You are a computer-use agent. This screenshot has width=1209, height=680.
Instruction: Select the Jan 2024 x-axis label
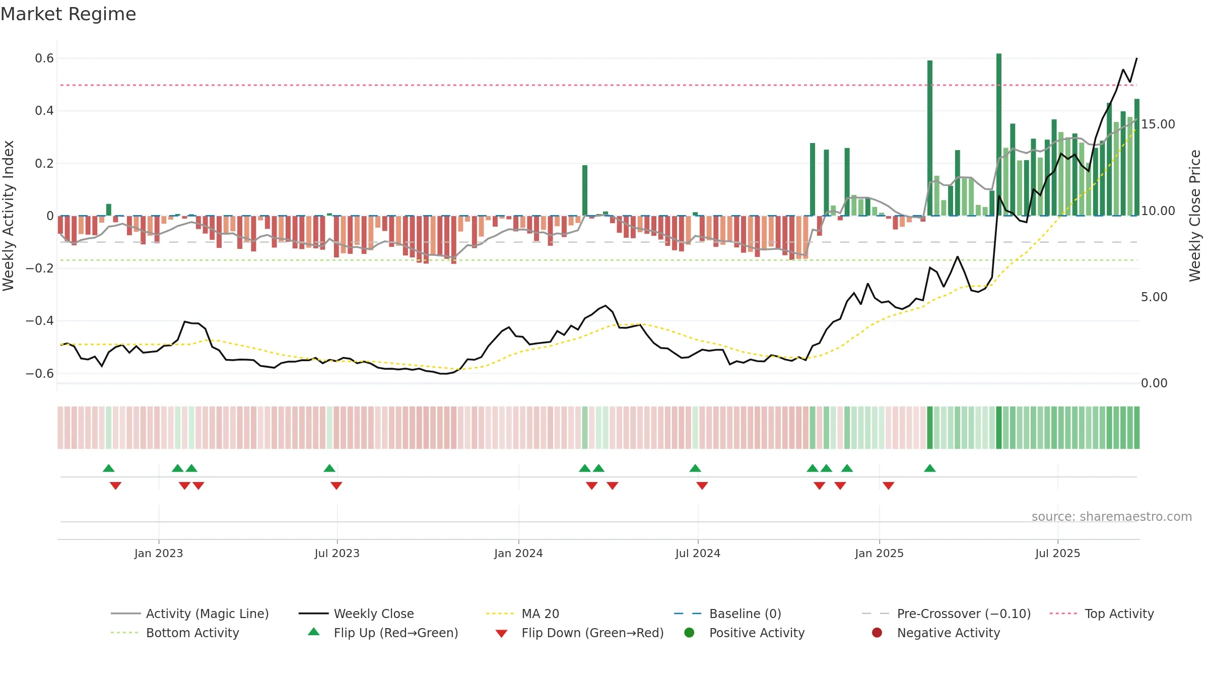[518, 553]
